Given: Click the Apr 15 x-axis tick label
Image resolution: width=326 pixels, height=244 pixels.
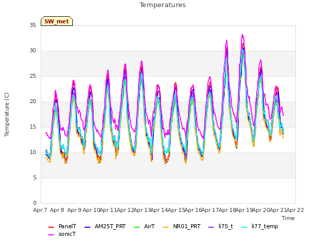Looking at the screenshot, I should click(x=176, y=210).
